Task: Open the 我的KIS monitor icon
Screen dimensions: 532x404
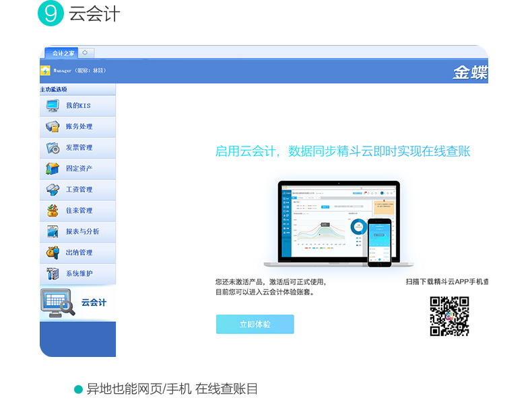Action: pos(53,106)
